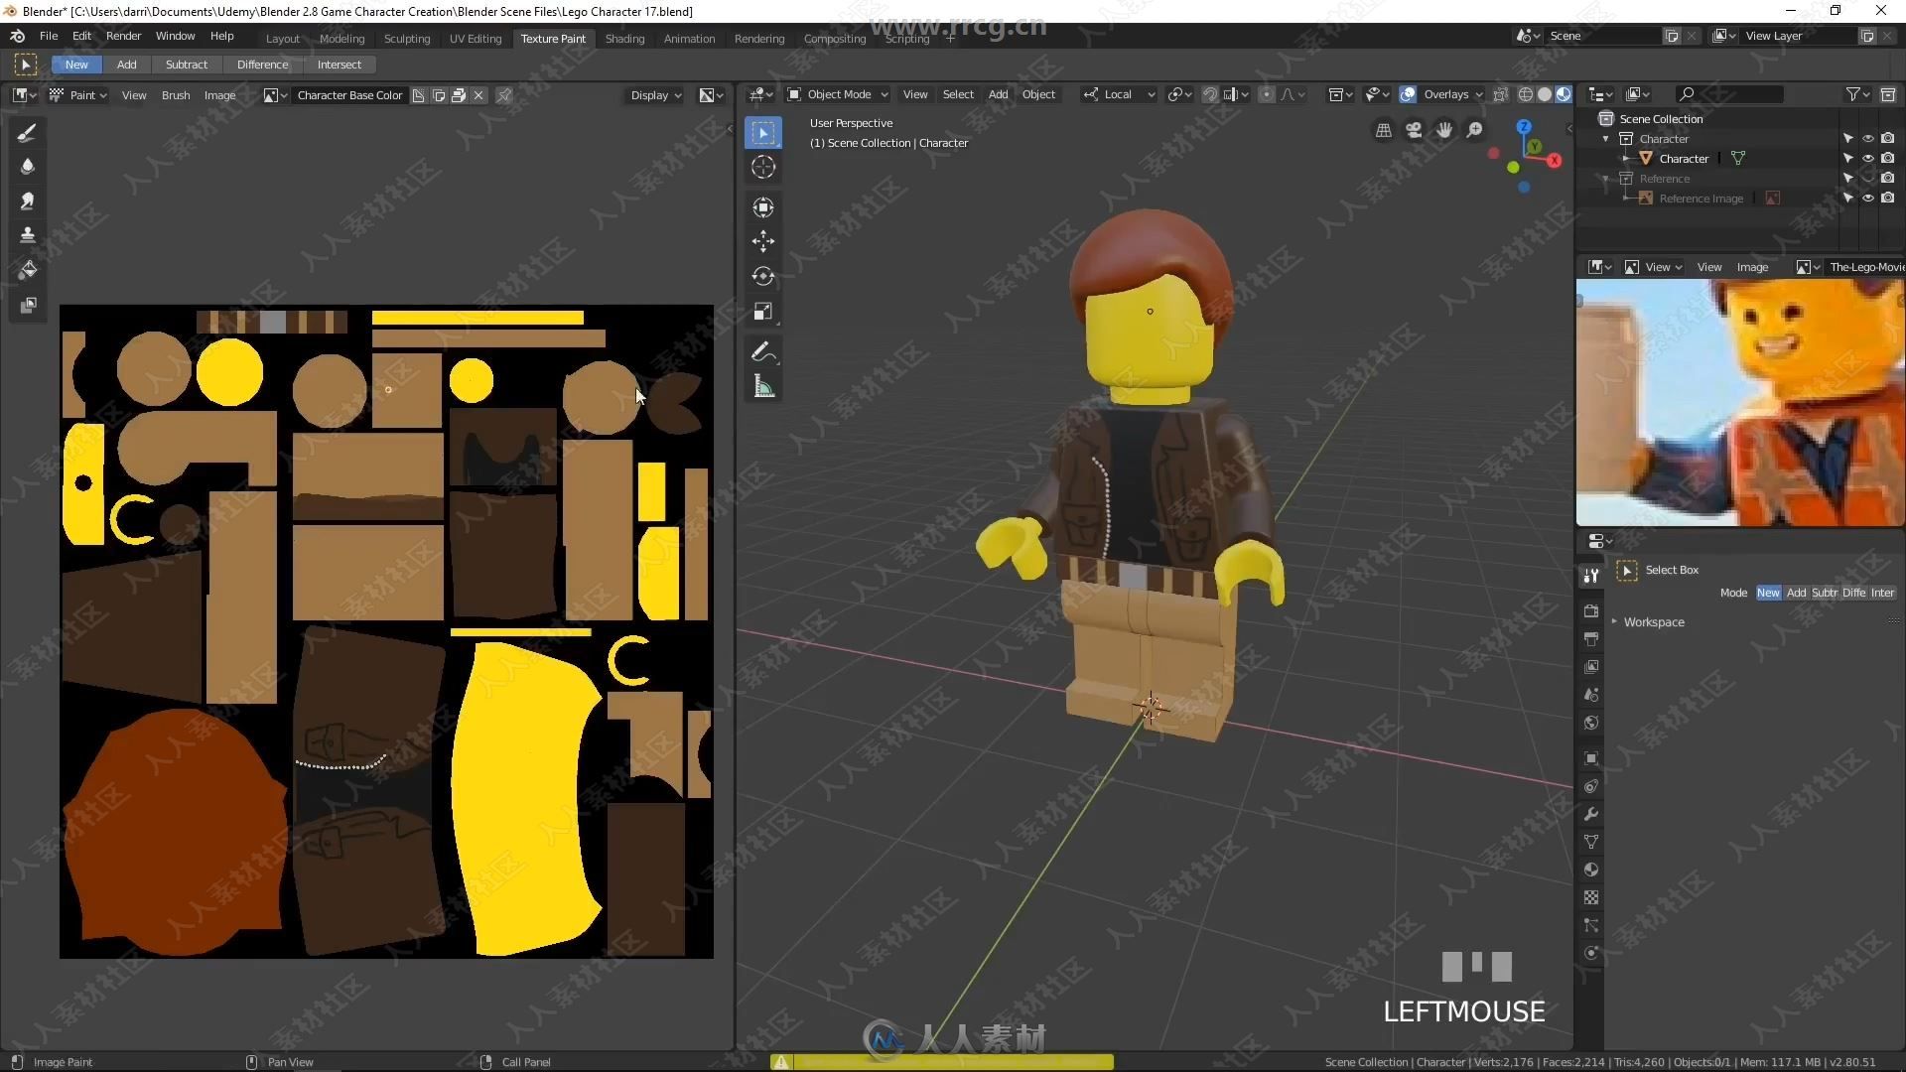1906x1072 pixels.
Task: Collapse the Reference collection in outliner
Action: click(x=1606, y=179)
